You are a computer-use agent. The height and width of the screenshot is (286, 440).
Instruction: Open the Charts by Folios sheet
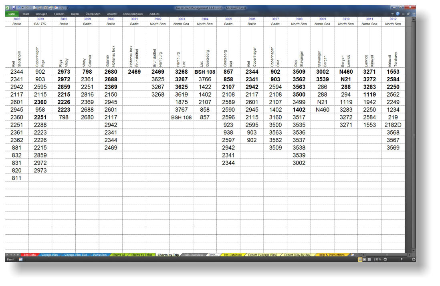pyautogui.click(x=142, y=255)
